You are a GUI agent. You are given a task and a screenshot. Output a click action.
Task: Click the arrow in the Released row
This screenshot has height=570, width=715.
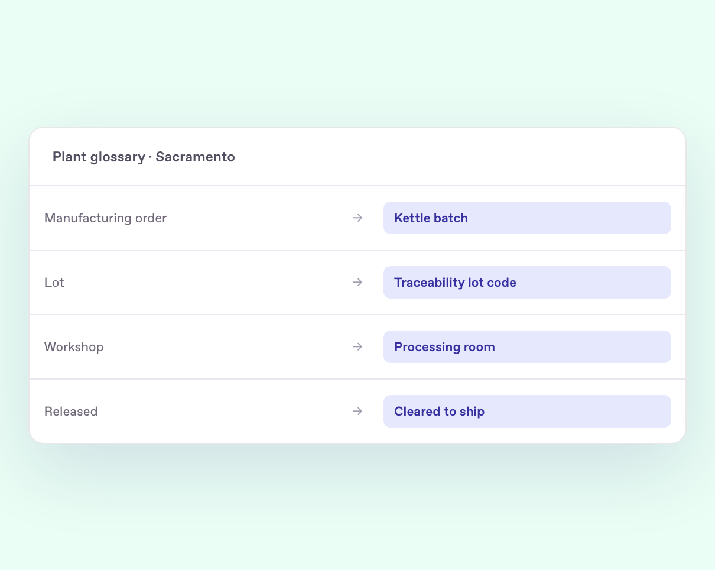(x=357, y=412)
